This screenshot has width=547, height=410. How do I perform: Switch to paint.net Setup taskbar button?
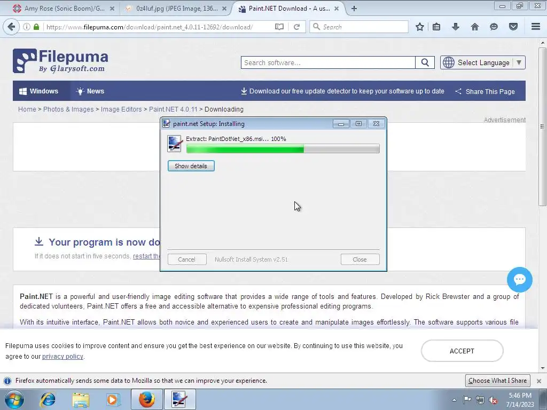click(x=179, y=399)
